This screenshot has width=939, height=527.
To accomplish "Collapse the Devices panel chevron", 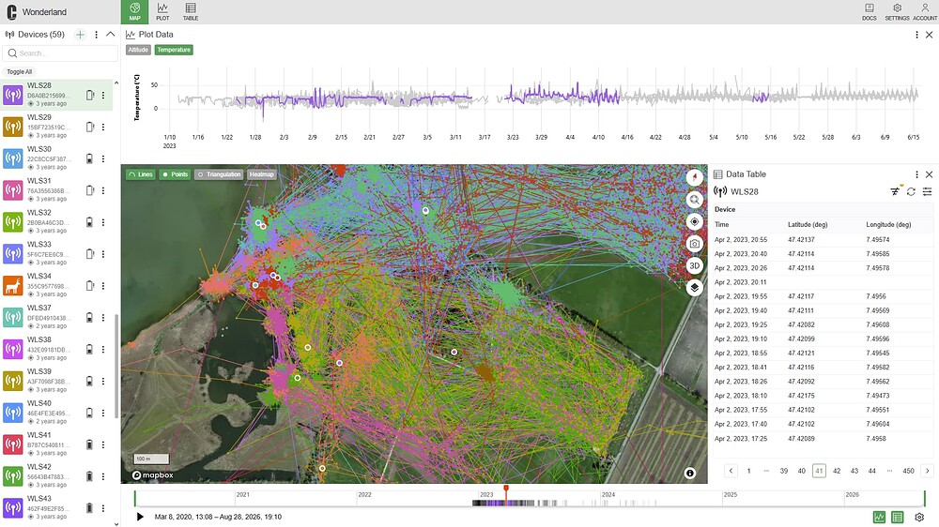I will tap(110, 34).
